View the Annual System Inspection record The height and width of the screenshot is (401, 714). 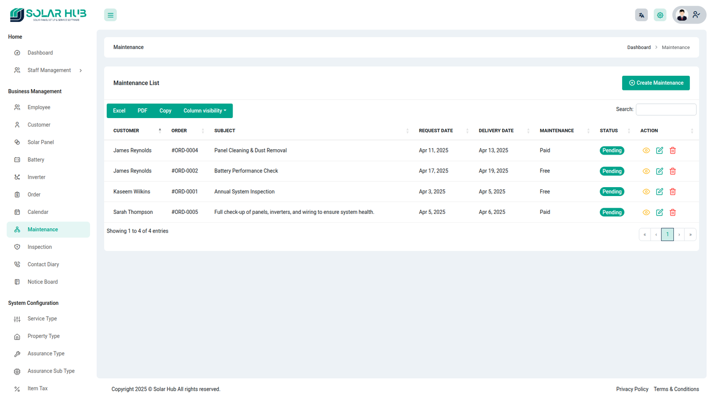coord(646,192)
